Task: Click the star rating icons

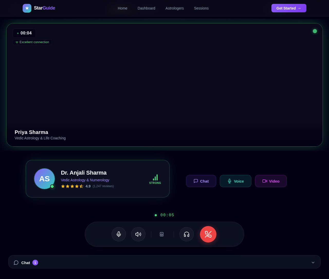Action: coord(72,186)
